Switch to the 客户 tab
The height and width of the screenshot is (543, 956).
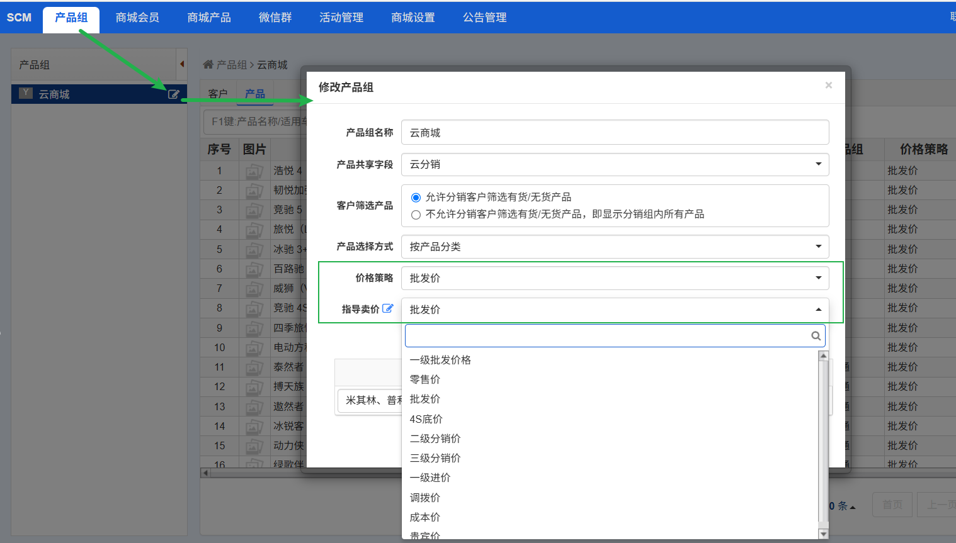tap(218, 94)
